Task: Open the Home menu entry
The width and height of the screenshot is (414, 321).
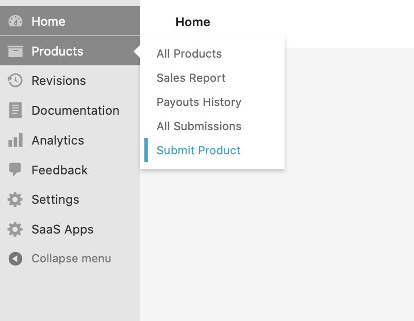Action: 48,21
